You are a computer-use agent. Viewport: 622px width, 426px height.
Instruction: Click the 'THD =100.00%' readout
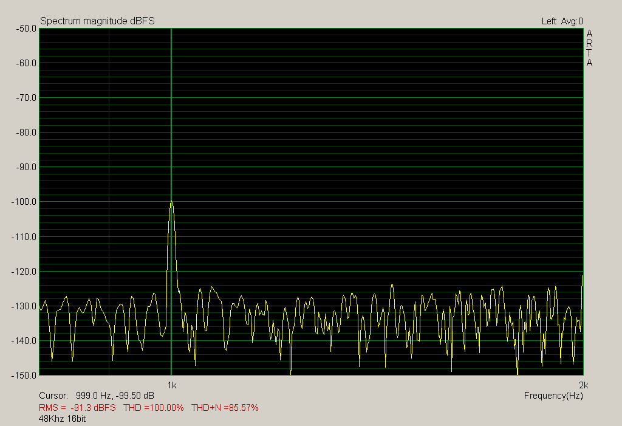click(x=154, y=408)
